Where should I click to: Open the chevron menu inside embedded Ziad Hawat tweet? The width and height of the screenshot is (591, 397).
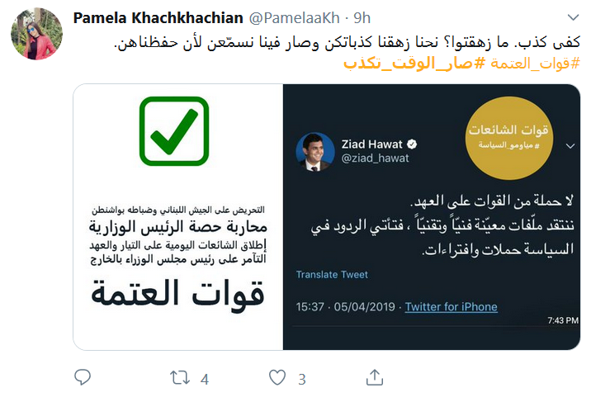[570, 146]
